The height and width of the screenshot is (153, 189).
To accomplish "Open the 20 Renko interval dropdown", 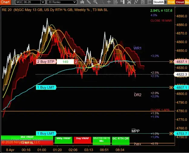I will [62, 2].
